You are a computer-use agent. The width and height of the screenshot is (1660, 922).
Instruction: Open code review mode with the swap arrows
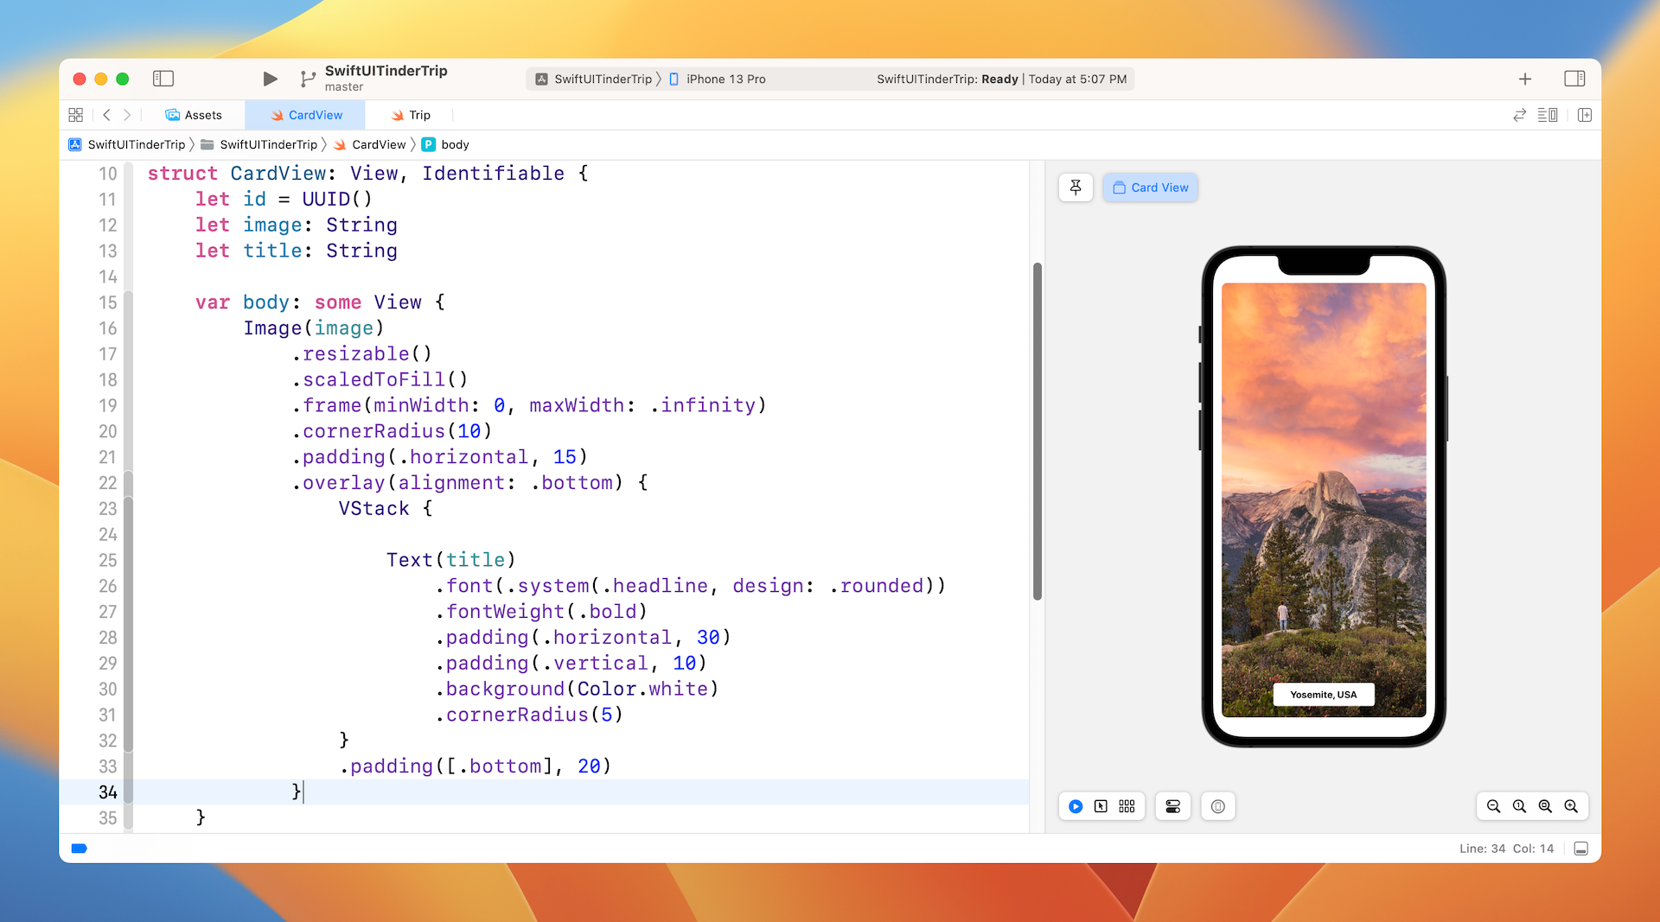pyautogui.click(x=1519, y=115)
